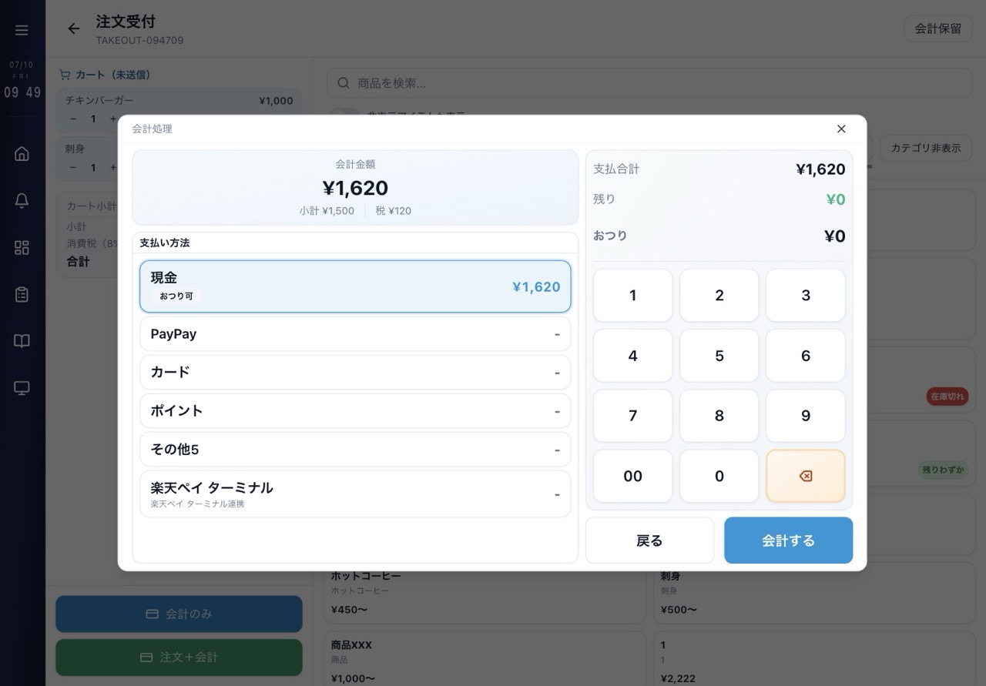Choose 楽天ペイ ターミナル payment option
Screen dimensions: 986x686
point(355,494)
